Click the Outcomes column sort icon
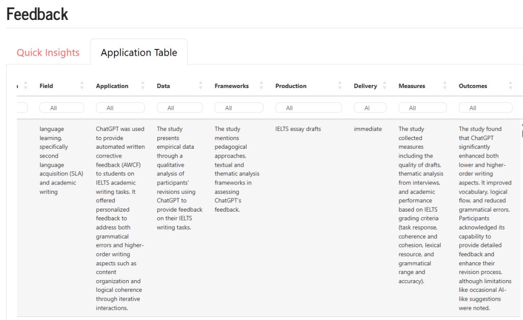This screenshot has width=523, height=320. click(x=510, y=86)
